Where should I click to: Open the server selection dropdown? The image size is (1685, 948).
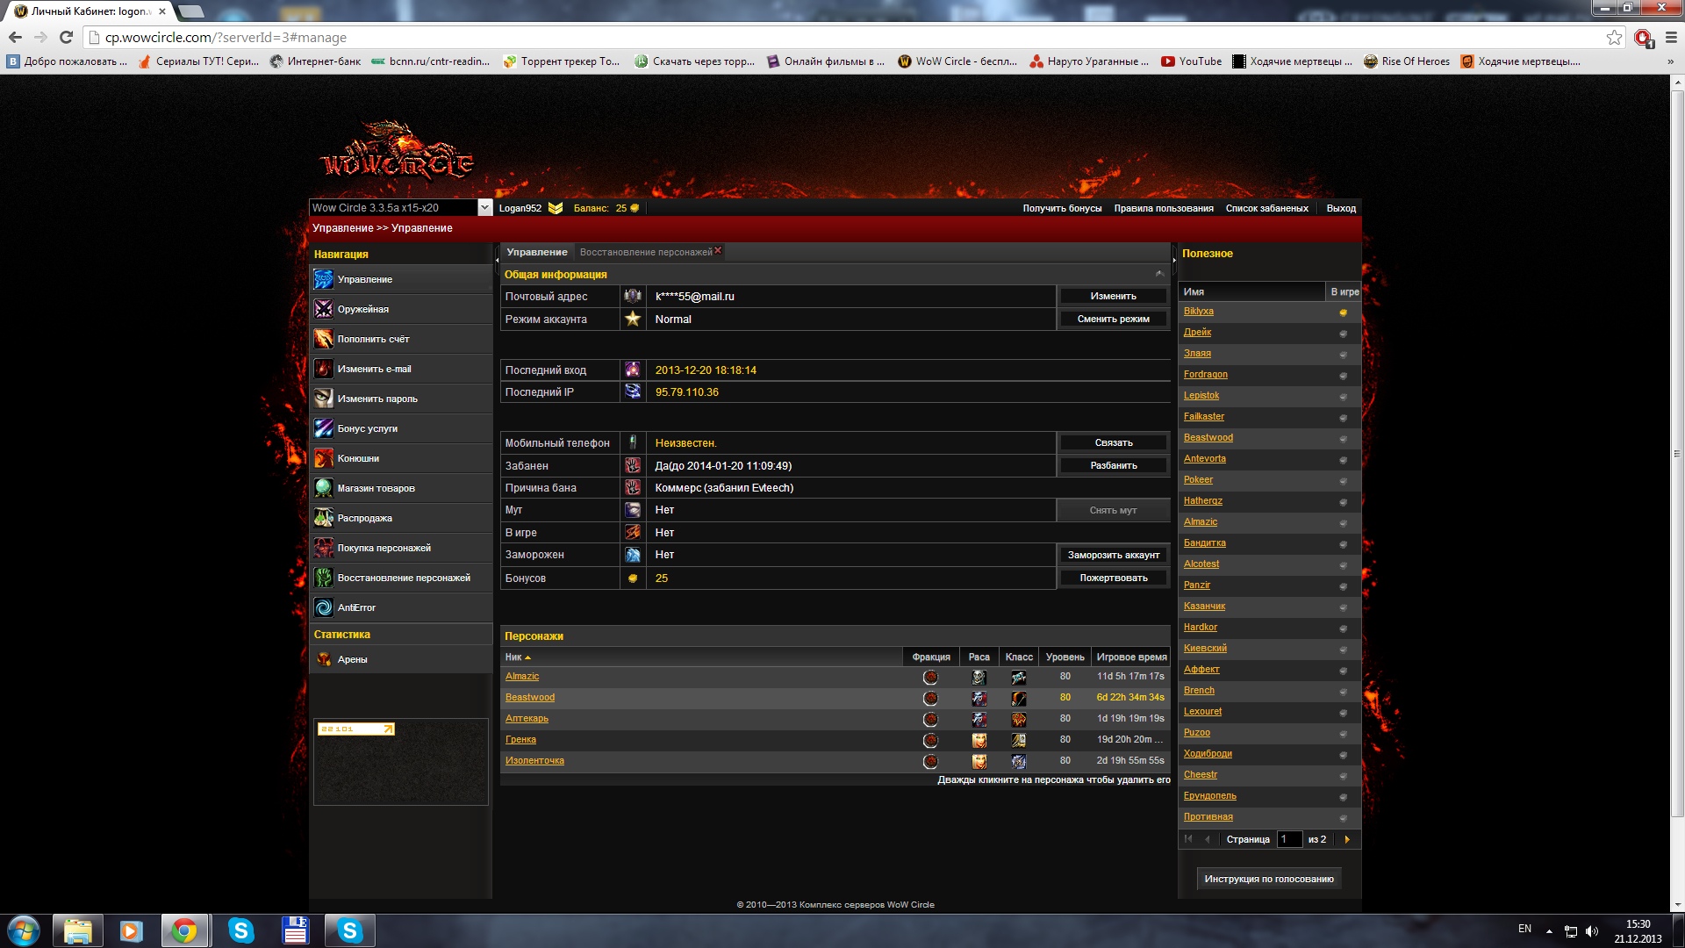484,208
